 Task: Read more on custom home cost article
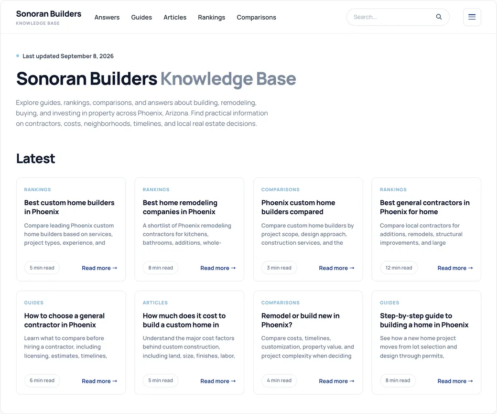(x=218, y=381)
